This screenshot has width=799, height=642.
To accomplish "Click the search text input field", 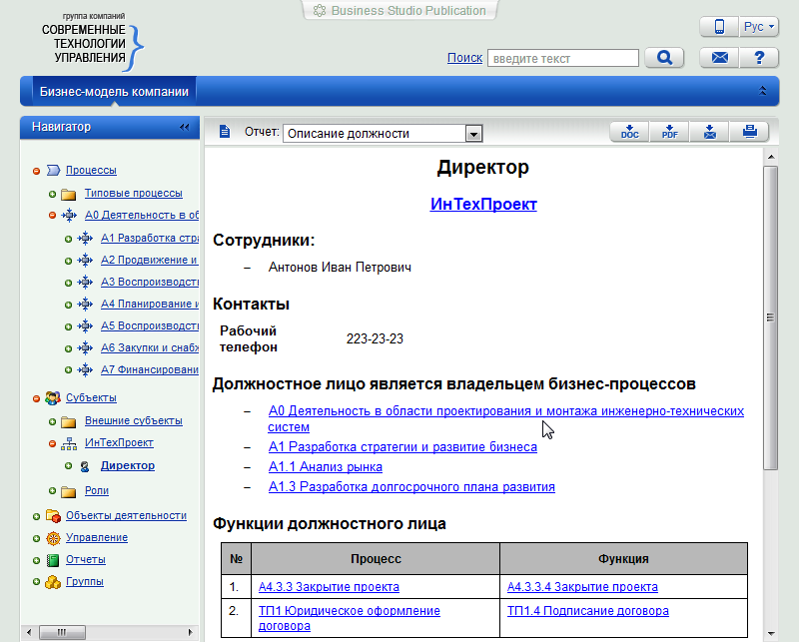I will point(562,59).
